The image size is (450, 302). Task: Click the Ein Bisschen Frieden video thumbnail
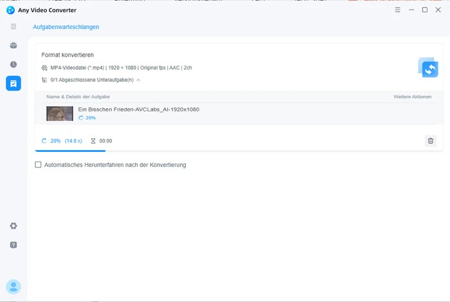(x=59, y=114)
